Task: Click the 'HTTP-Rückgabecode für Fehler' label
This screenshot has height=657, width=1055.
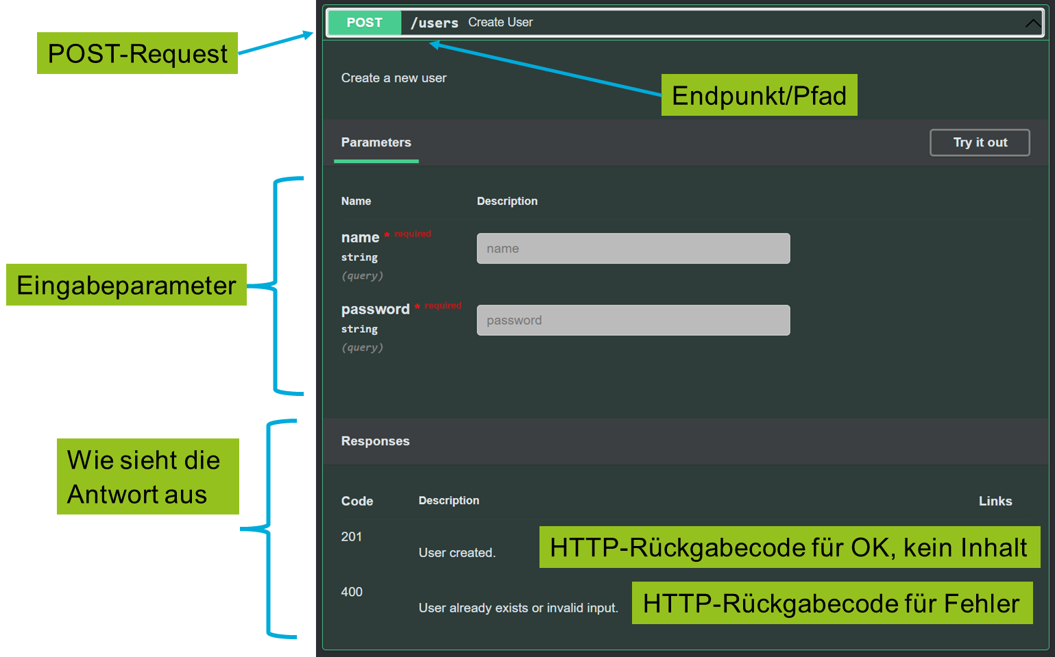Action: pyautogui.click(x=832, y=604)
